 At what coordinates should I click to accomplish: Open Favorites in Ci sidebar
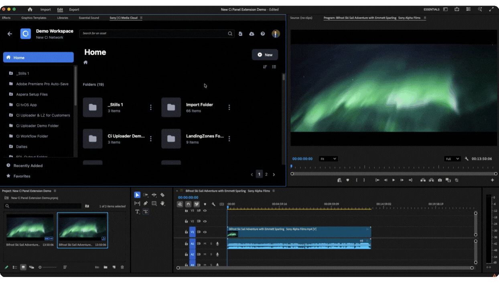pyautogui.click(x=22, y=176)
